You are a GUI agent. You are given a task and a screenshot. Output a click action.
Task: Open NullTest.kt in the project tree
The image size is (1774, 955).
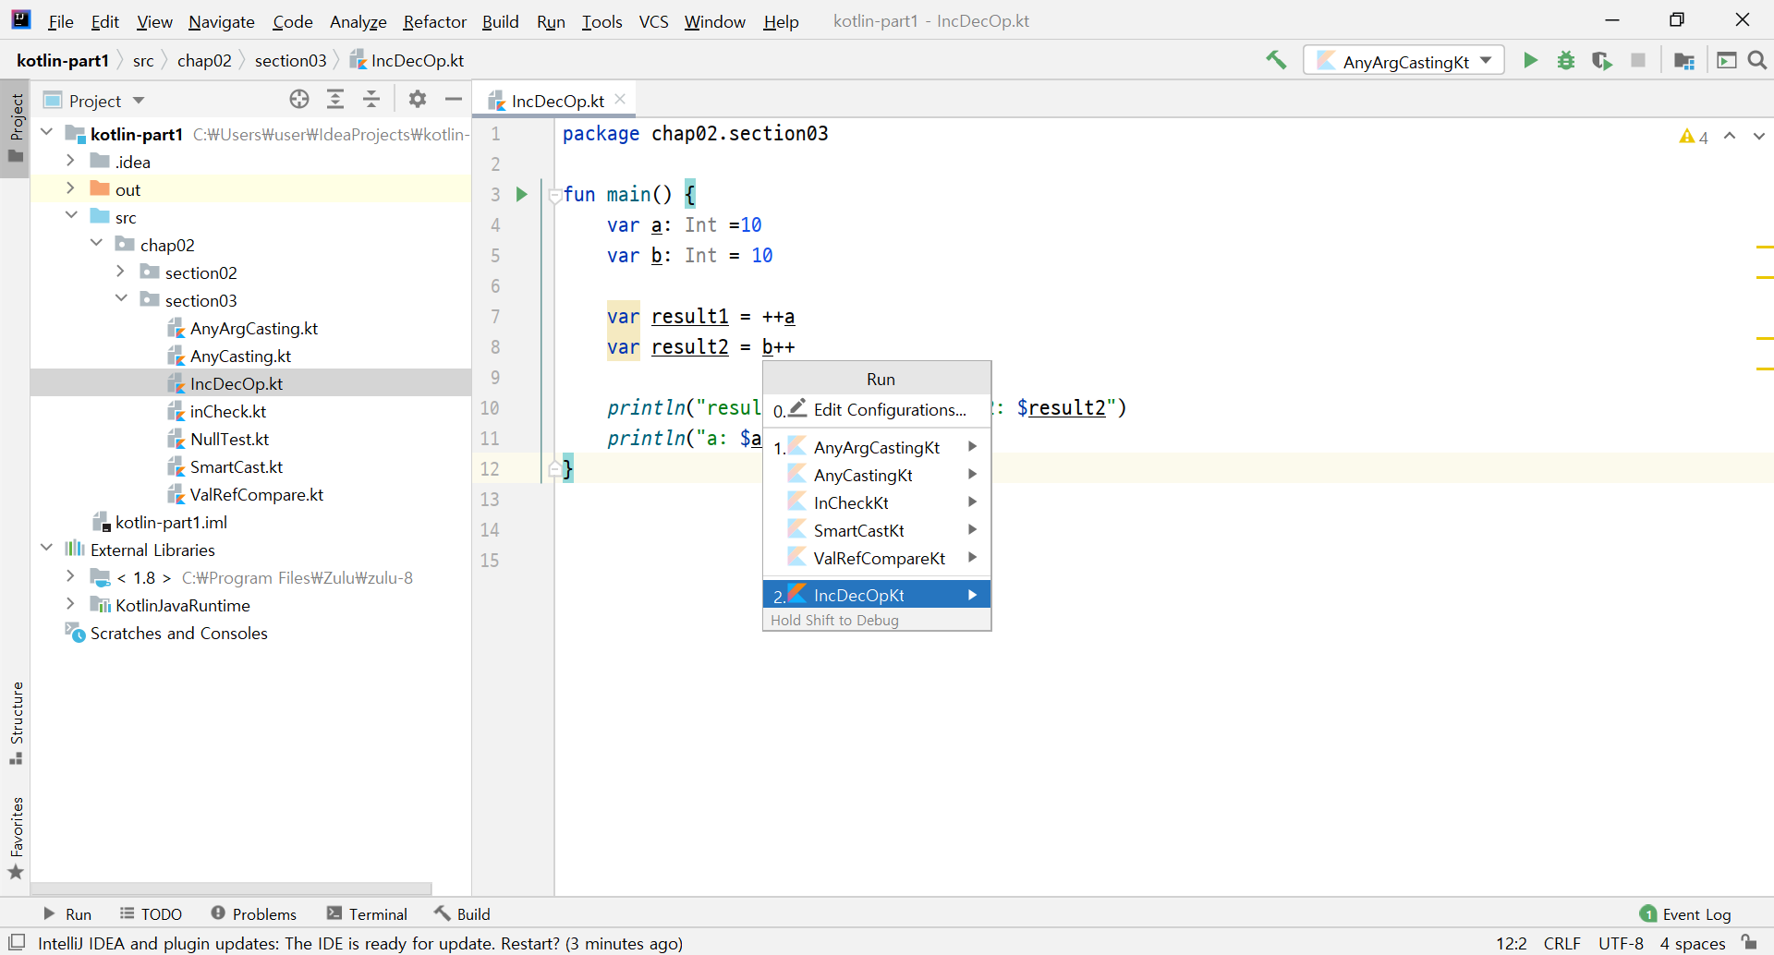click(229, 439)
